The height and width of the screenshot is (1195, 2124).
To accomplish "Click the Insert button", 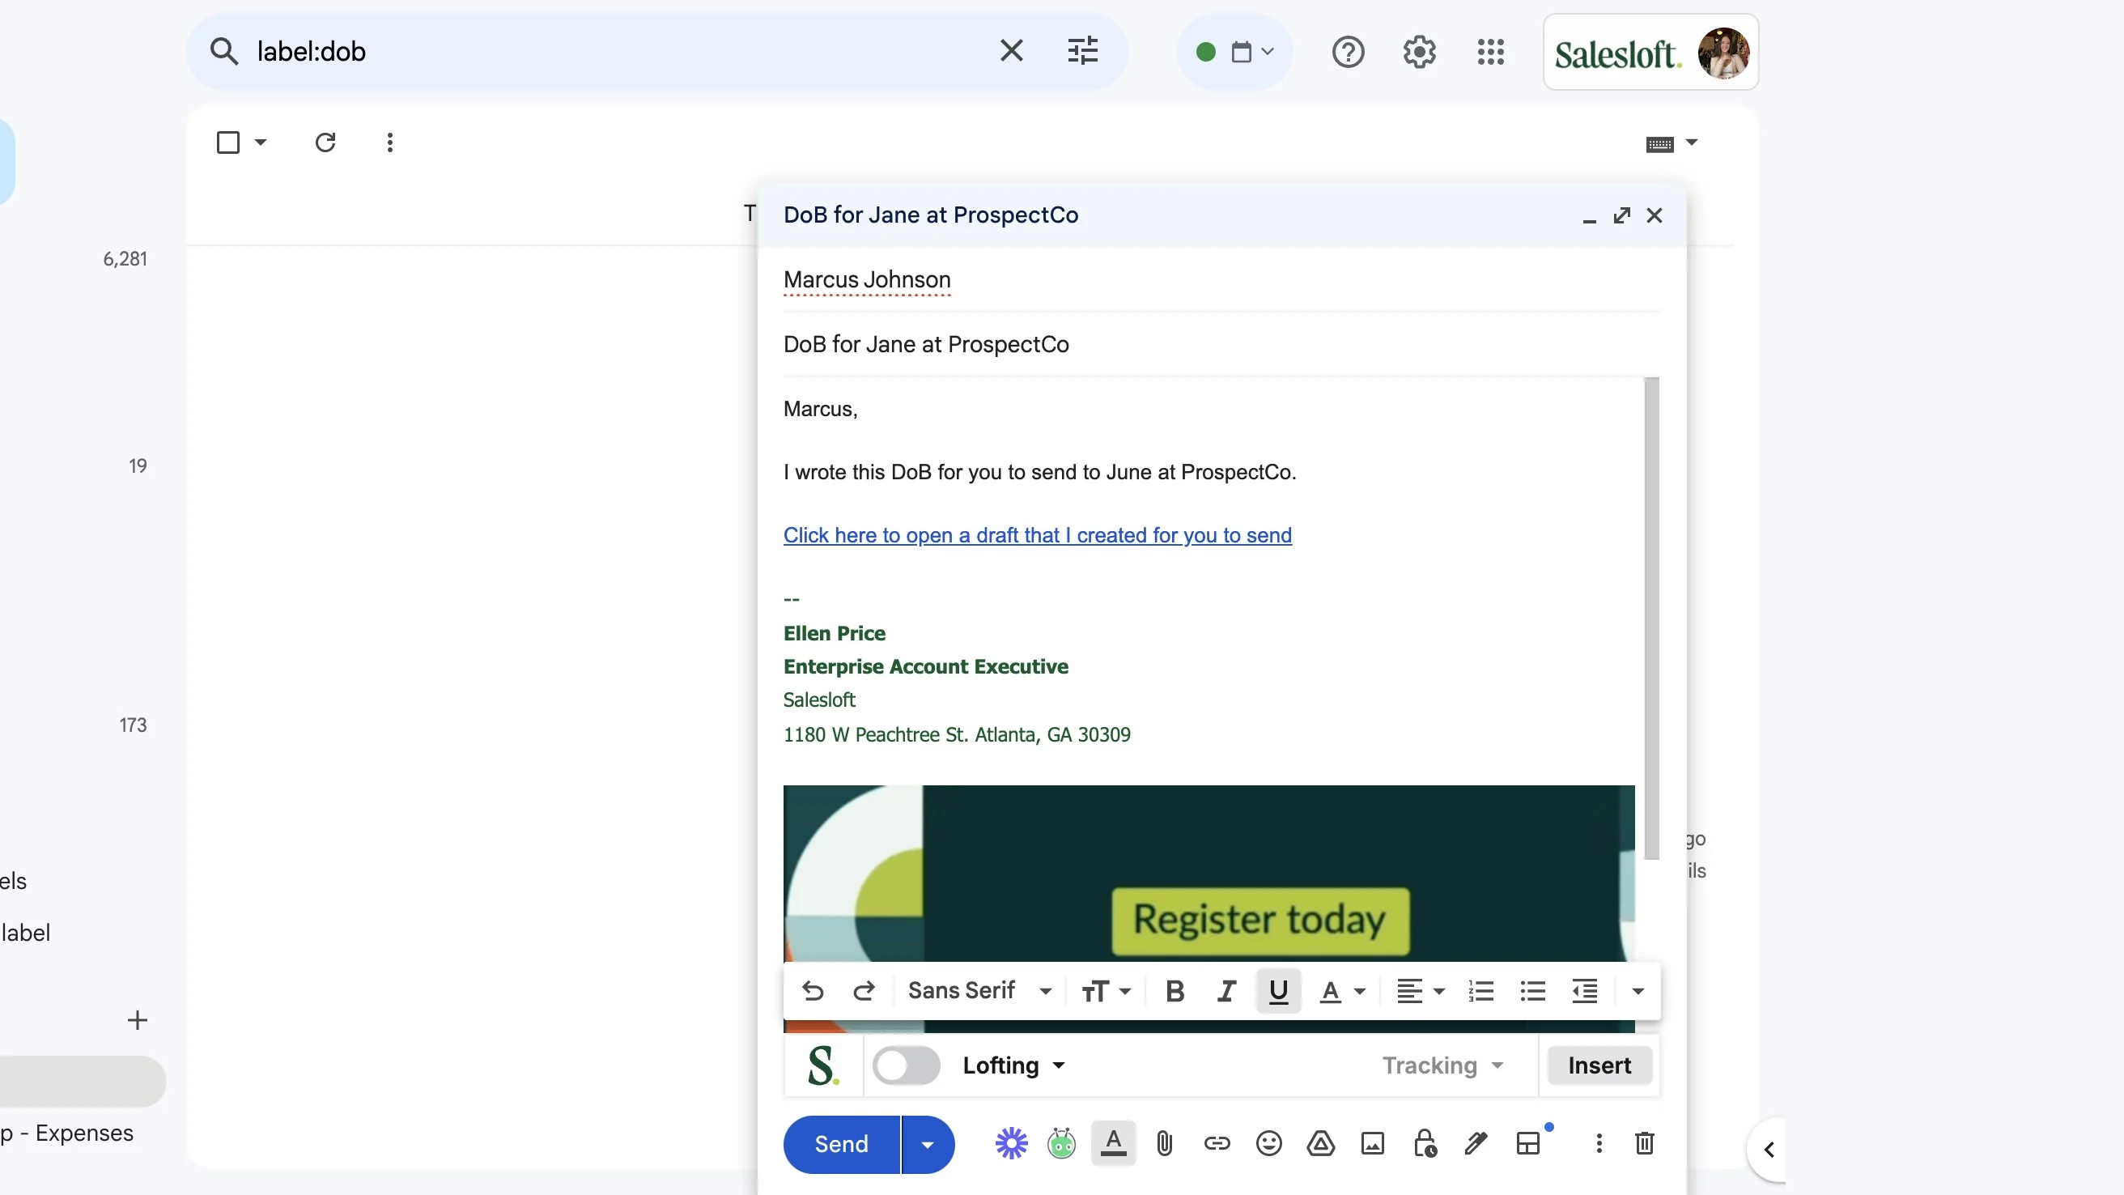I will coord(1599,1065).
